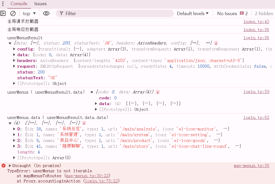Focus the console Filter input field
This screenshot has height=184, width=275.
pos(115,14)
